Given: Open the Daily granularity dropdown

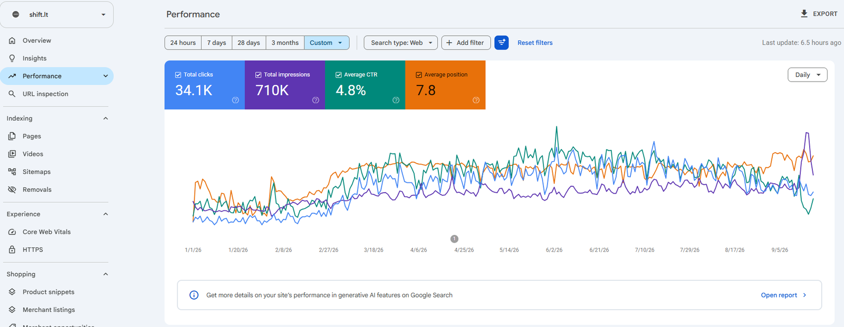Looking at the screenshot, I should (808, 75).
